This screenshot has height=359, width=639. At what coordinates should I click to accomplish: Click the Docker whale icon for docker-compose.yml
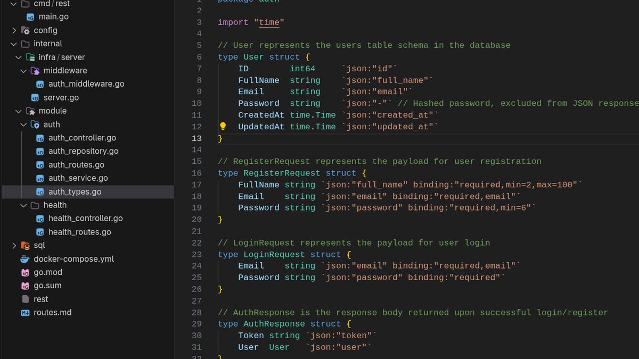(x=25, y=259)
